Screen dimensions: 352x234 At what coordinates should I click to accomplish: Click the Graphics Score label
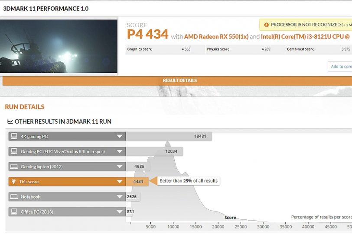[140, 49]
